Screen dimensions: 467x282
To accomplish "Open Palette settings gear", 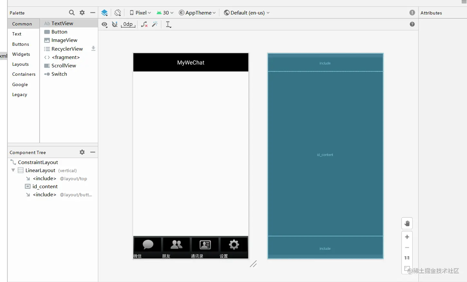I will [82, 13].
